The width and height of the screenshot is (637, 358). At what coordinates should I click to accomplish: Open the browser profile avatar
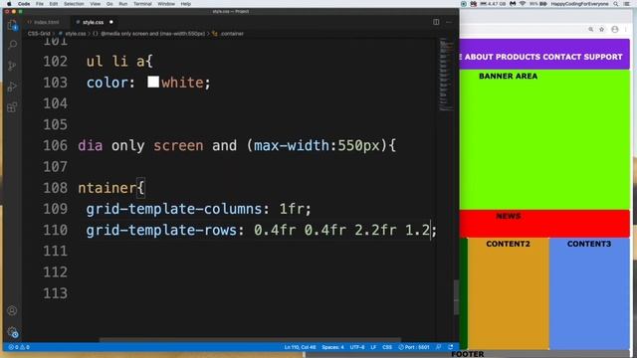615,29
